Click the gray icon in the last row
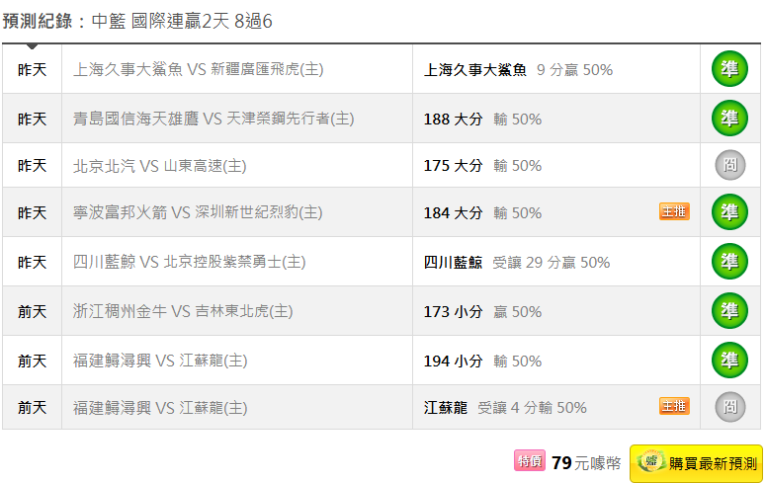Viewport: 766px width, 483px height. (729, 406)
